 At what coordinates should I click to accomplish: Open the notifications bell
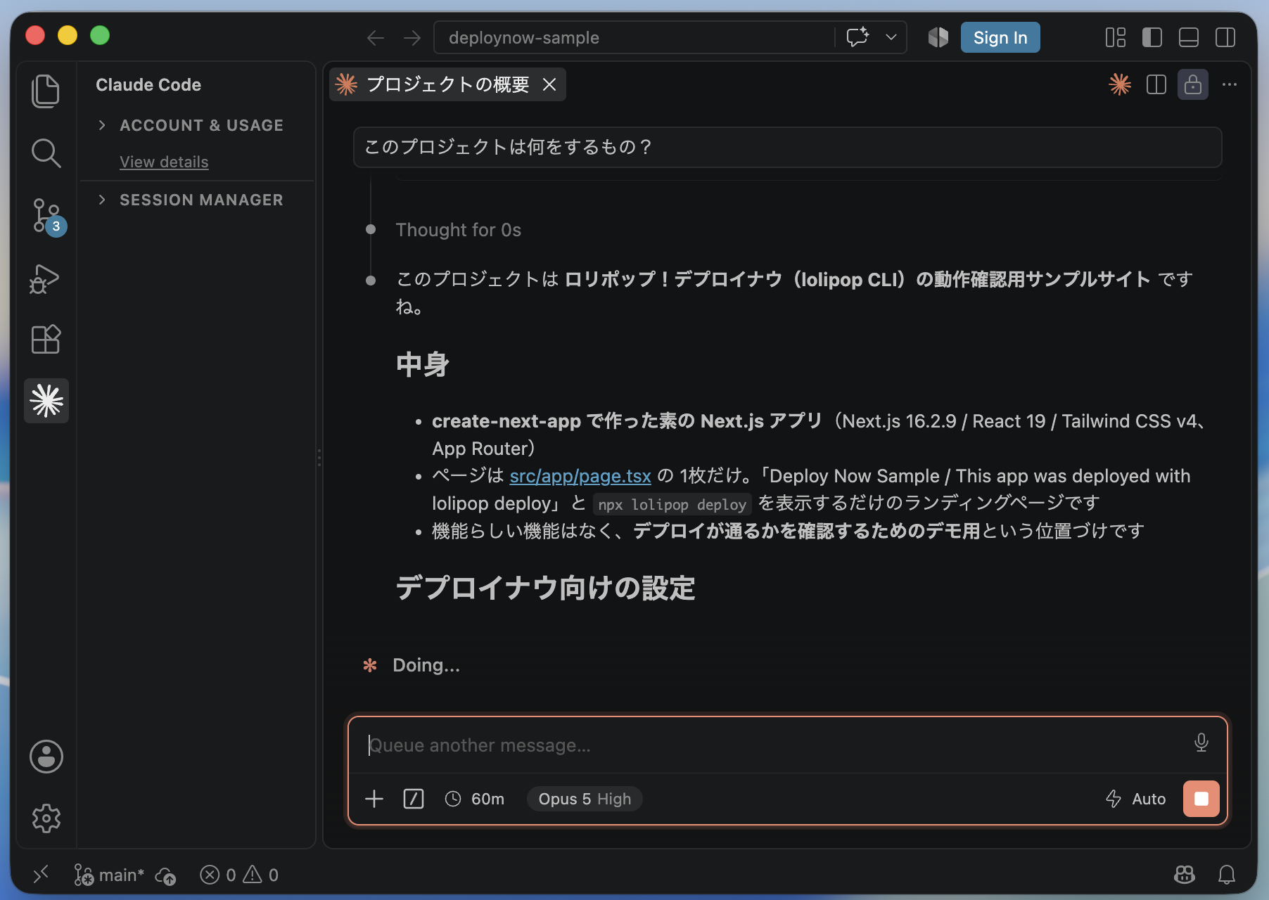[x=1227, y=875]
